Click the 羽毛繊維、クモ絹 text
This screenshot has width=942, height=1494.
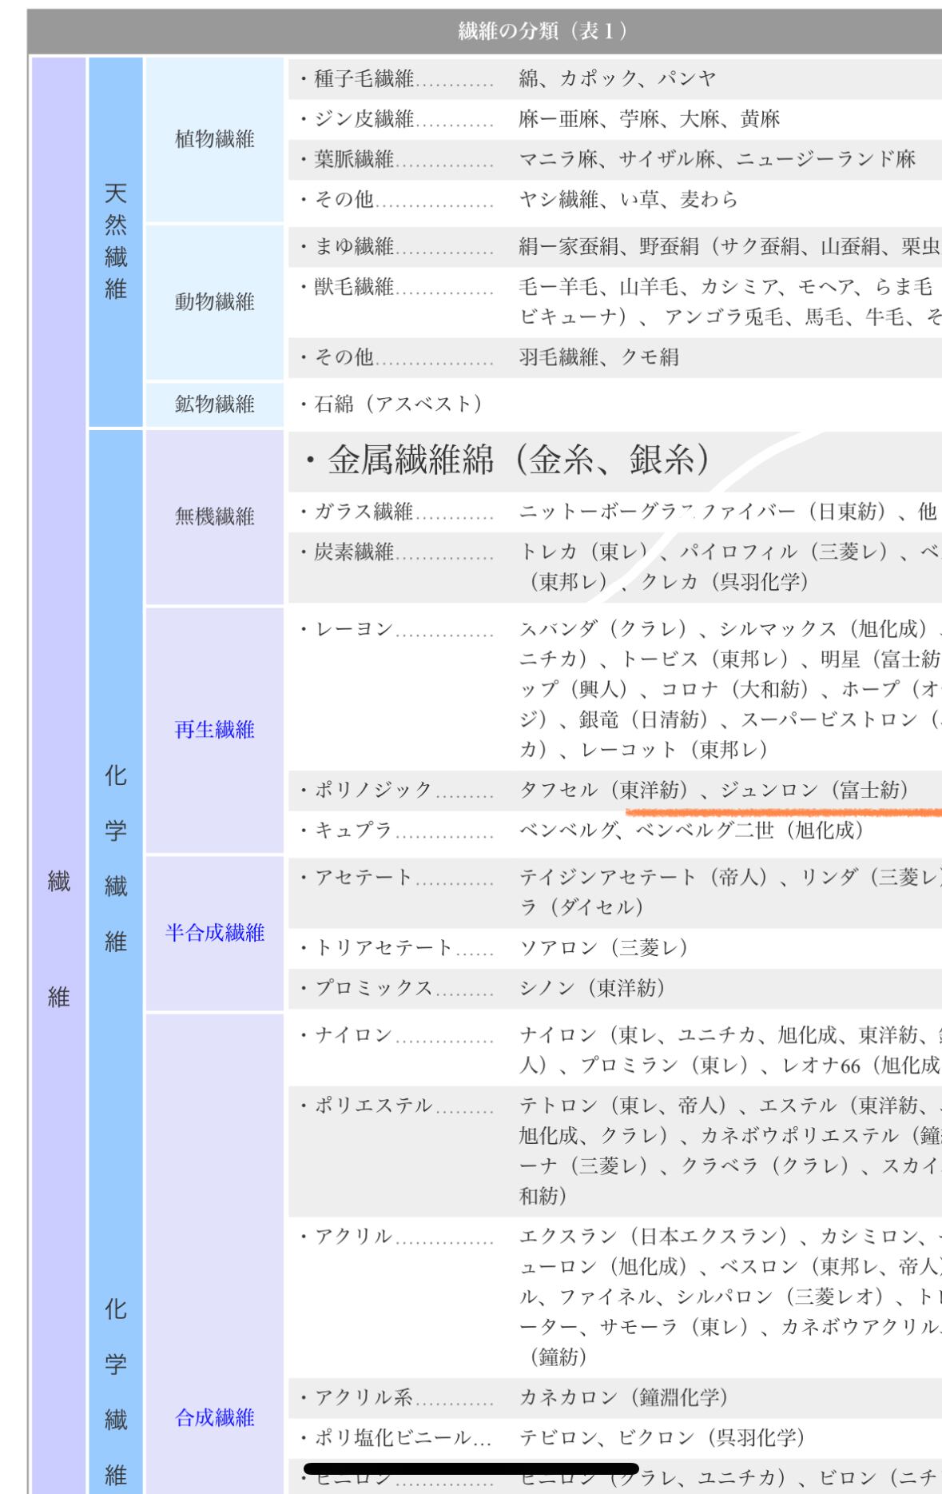(598, 357)
